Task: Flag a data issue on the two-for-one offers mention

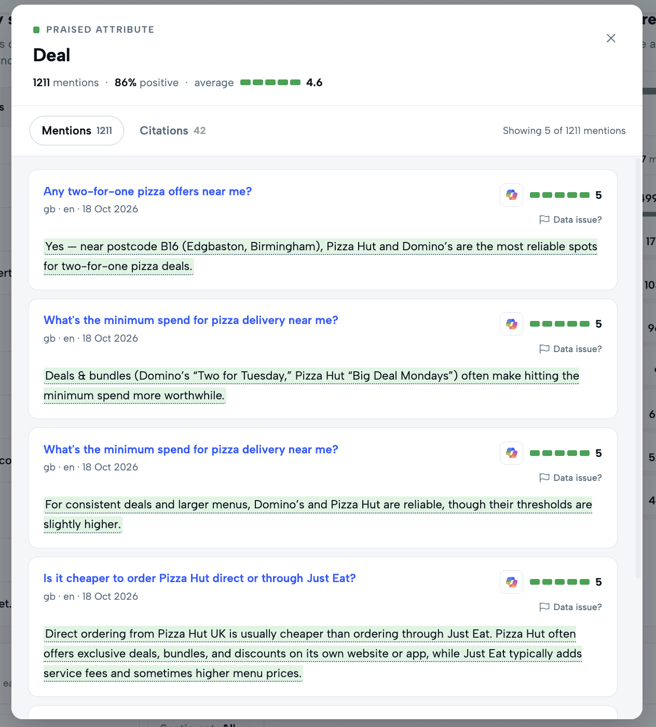Action: 570,220
